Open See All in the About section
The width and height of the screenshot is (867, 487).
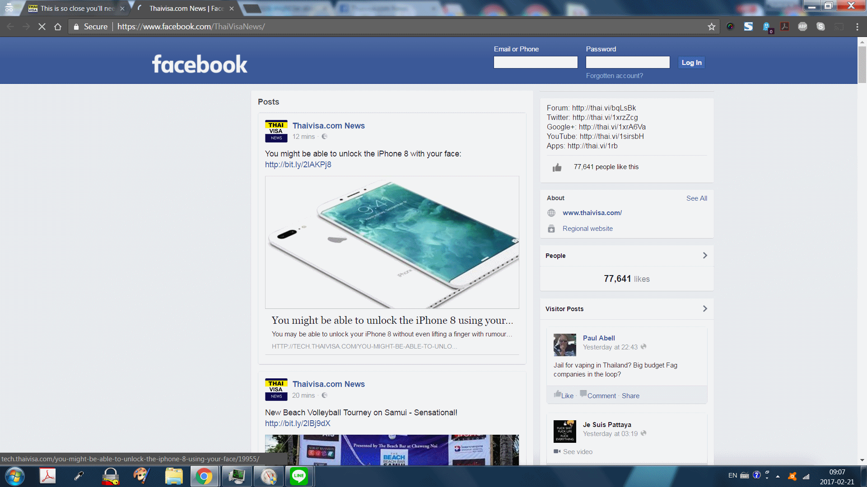(x=697, y=198)
